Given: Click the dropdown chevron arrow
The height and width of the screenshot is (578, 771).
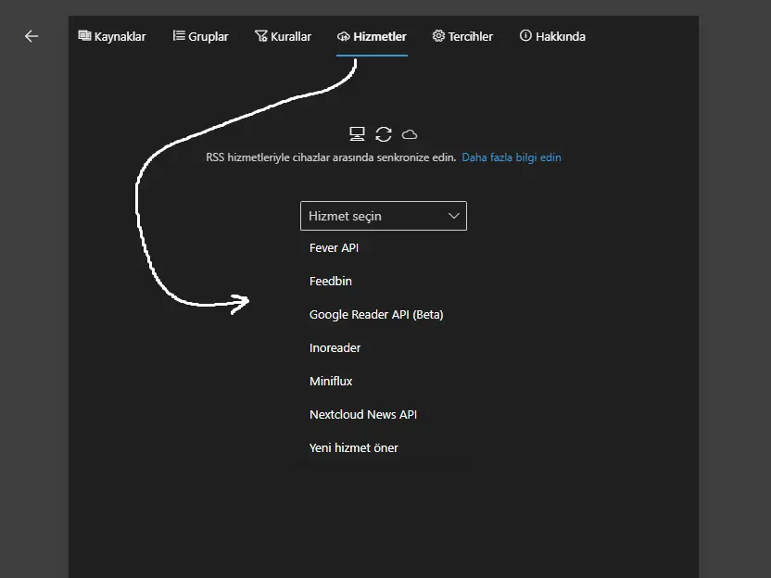Looking at the screenshot, I should point(454,216).
